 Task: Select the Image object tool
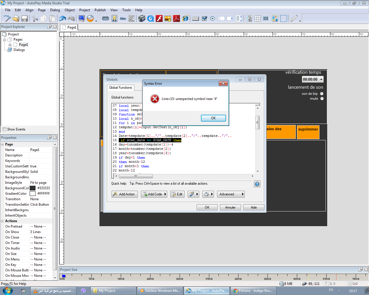(114, 18)
